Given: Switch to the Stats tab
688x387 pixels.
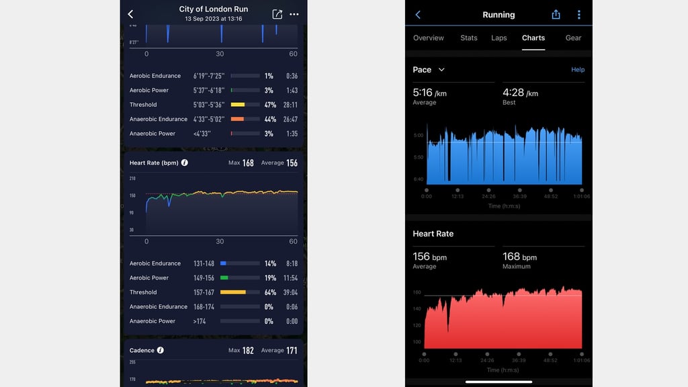Looking at the screenshot, I should coord(468,38).
